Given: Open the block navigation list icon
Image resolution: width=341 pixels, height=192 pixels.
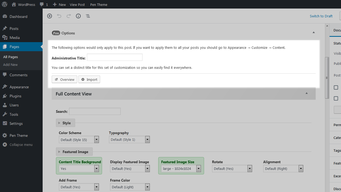Looking at the screenshot, I should tap(88, 16).
